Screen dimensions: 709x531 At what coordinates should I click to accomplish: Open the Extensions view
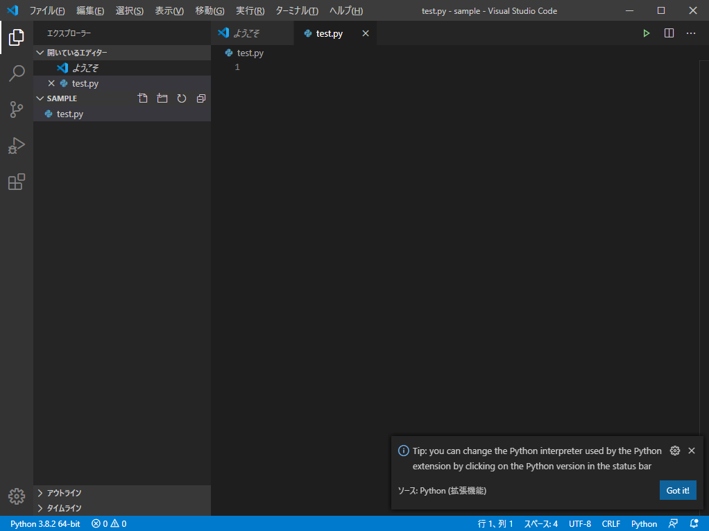[17, 182]
